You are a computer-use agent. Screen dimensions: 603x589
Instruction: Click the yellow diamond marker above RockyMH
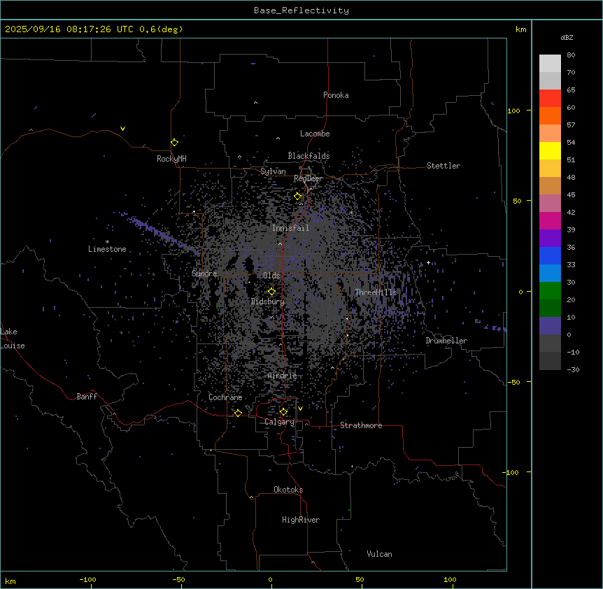click(174, 142)
